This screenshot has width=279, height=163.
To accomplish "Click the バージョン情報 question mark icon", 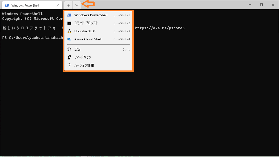I will [x=69, y=65].
